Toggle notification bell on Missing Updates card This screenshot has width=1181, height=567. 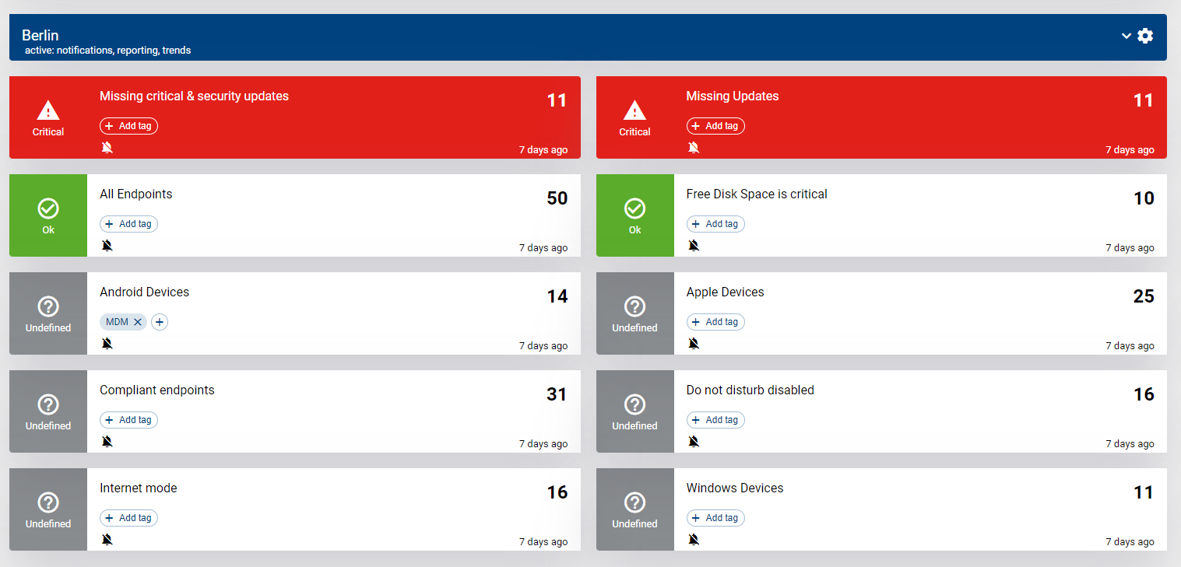[x=694, y=148]
